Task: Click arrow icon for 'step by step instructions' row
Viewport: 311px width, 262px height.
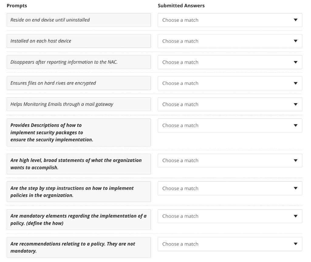Action: pos(296,188)
